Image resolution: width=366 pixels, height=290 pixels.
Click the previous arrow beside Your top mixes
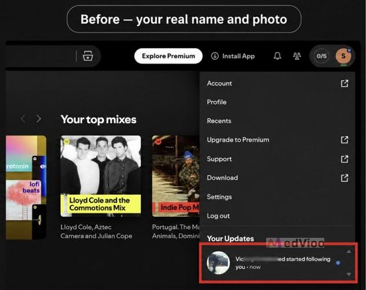tap(23, 119)
